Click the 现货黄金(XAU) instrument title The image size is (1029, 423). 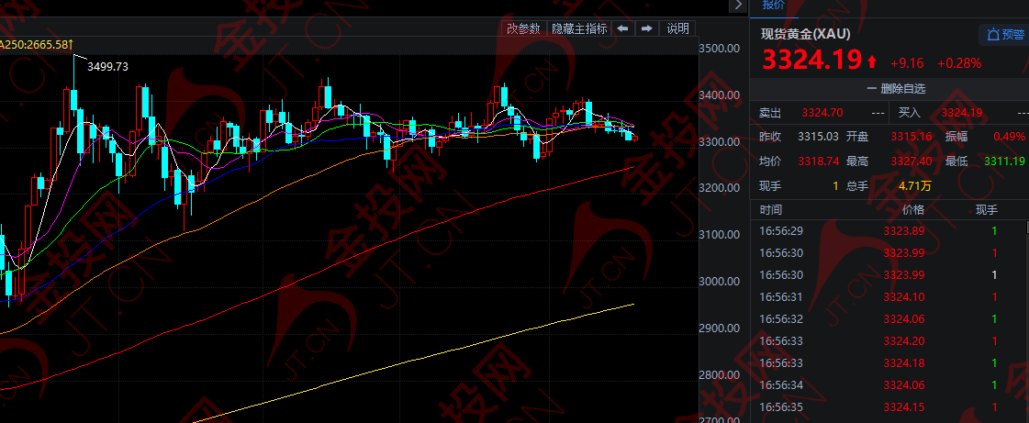point(805,34)
